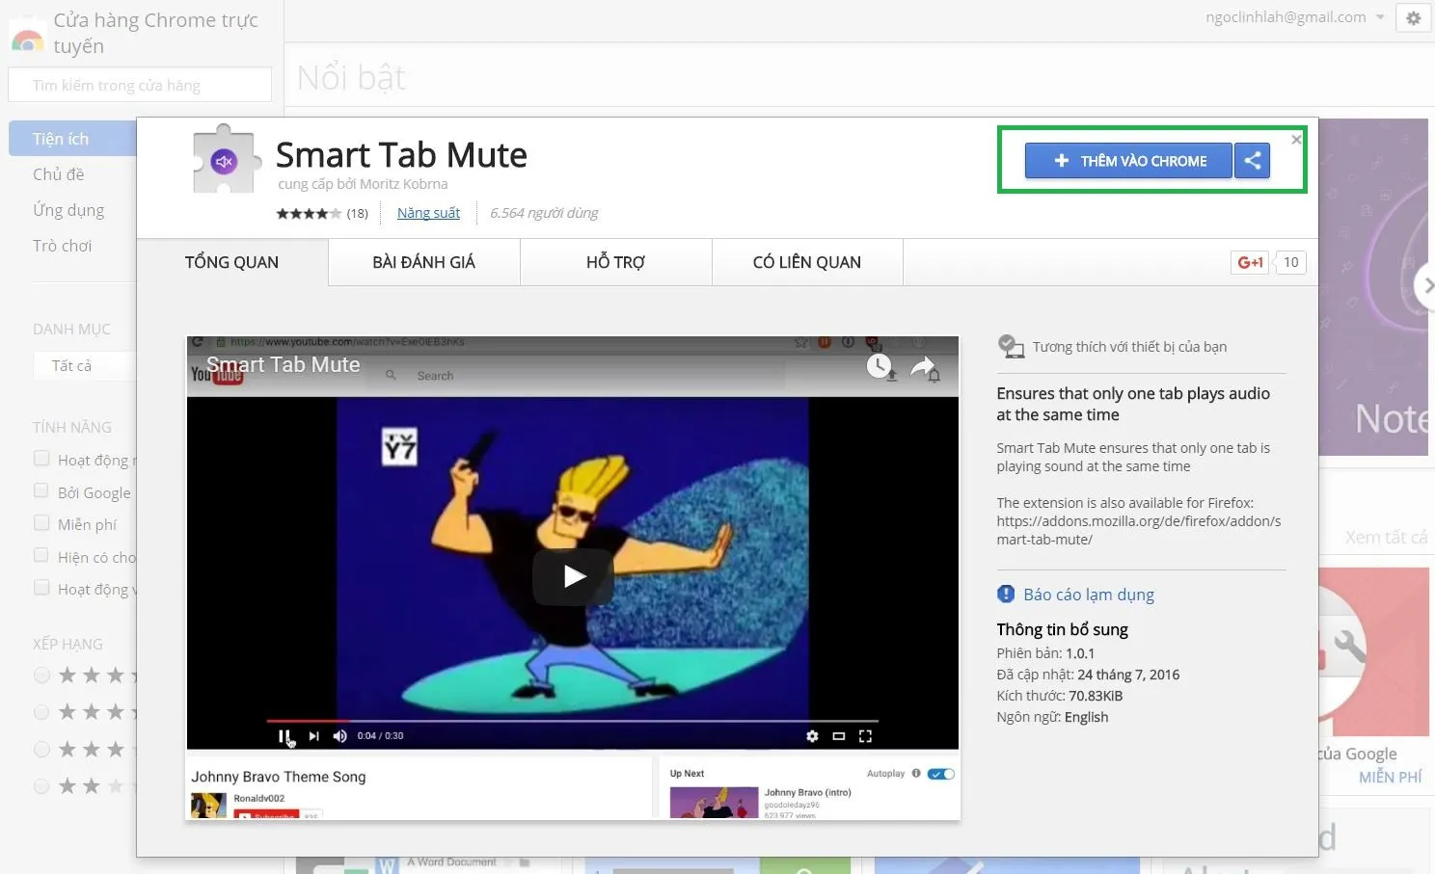The image size is (1435, 874).
Task: Share the extension via share icon
Action: click(1252, 161)
